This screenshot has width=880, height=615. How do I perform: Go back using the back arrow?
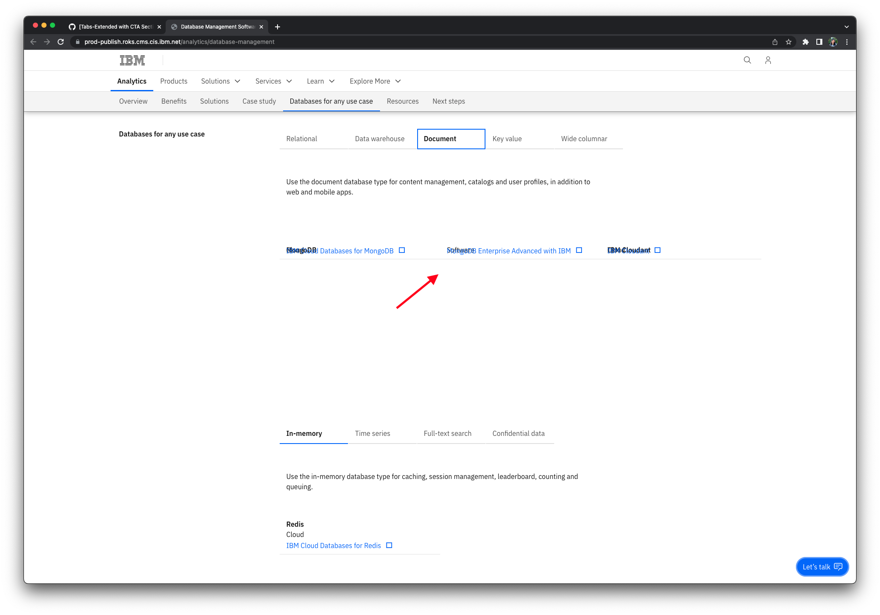33,42
